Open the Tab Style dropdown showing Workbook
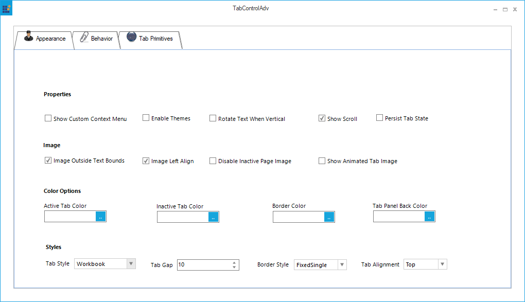This screenshot has width=525, height=302. (132, 263)
